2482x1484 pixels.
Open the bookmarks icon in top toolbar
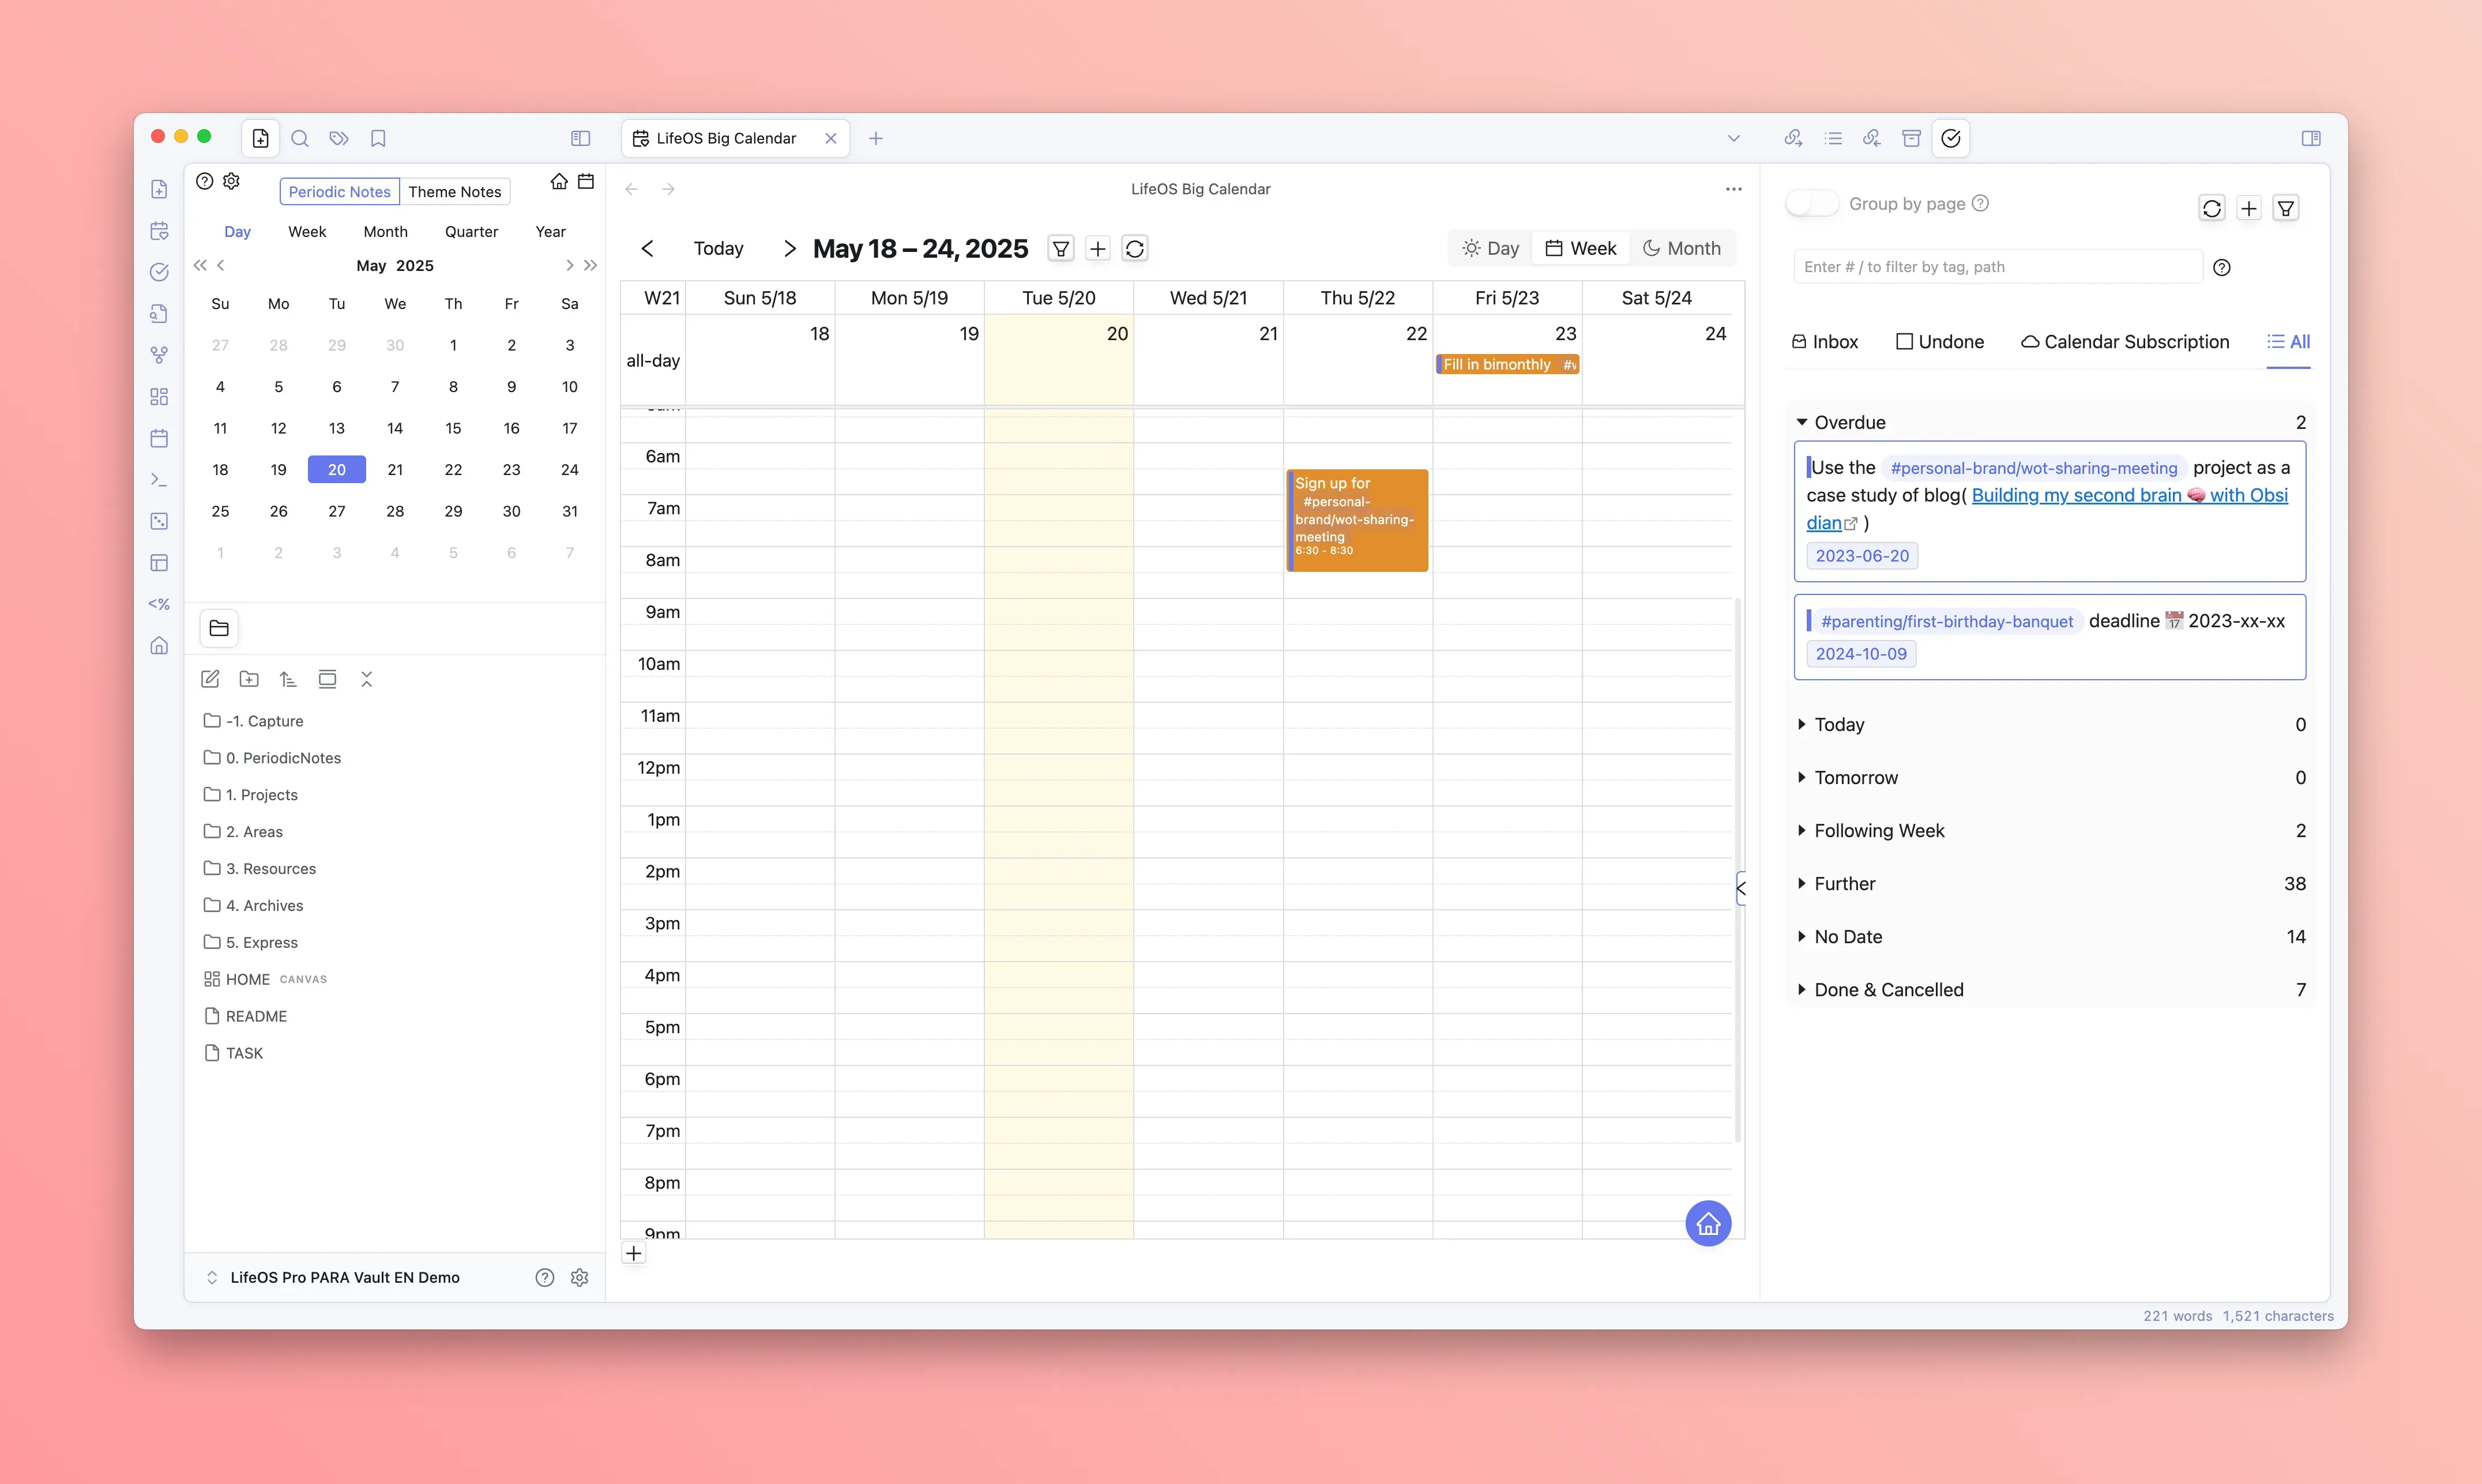(x=378, y=138)
